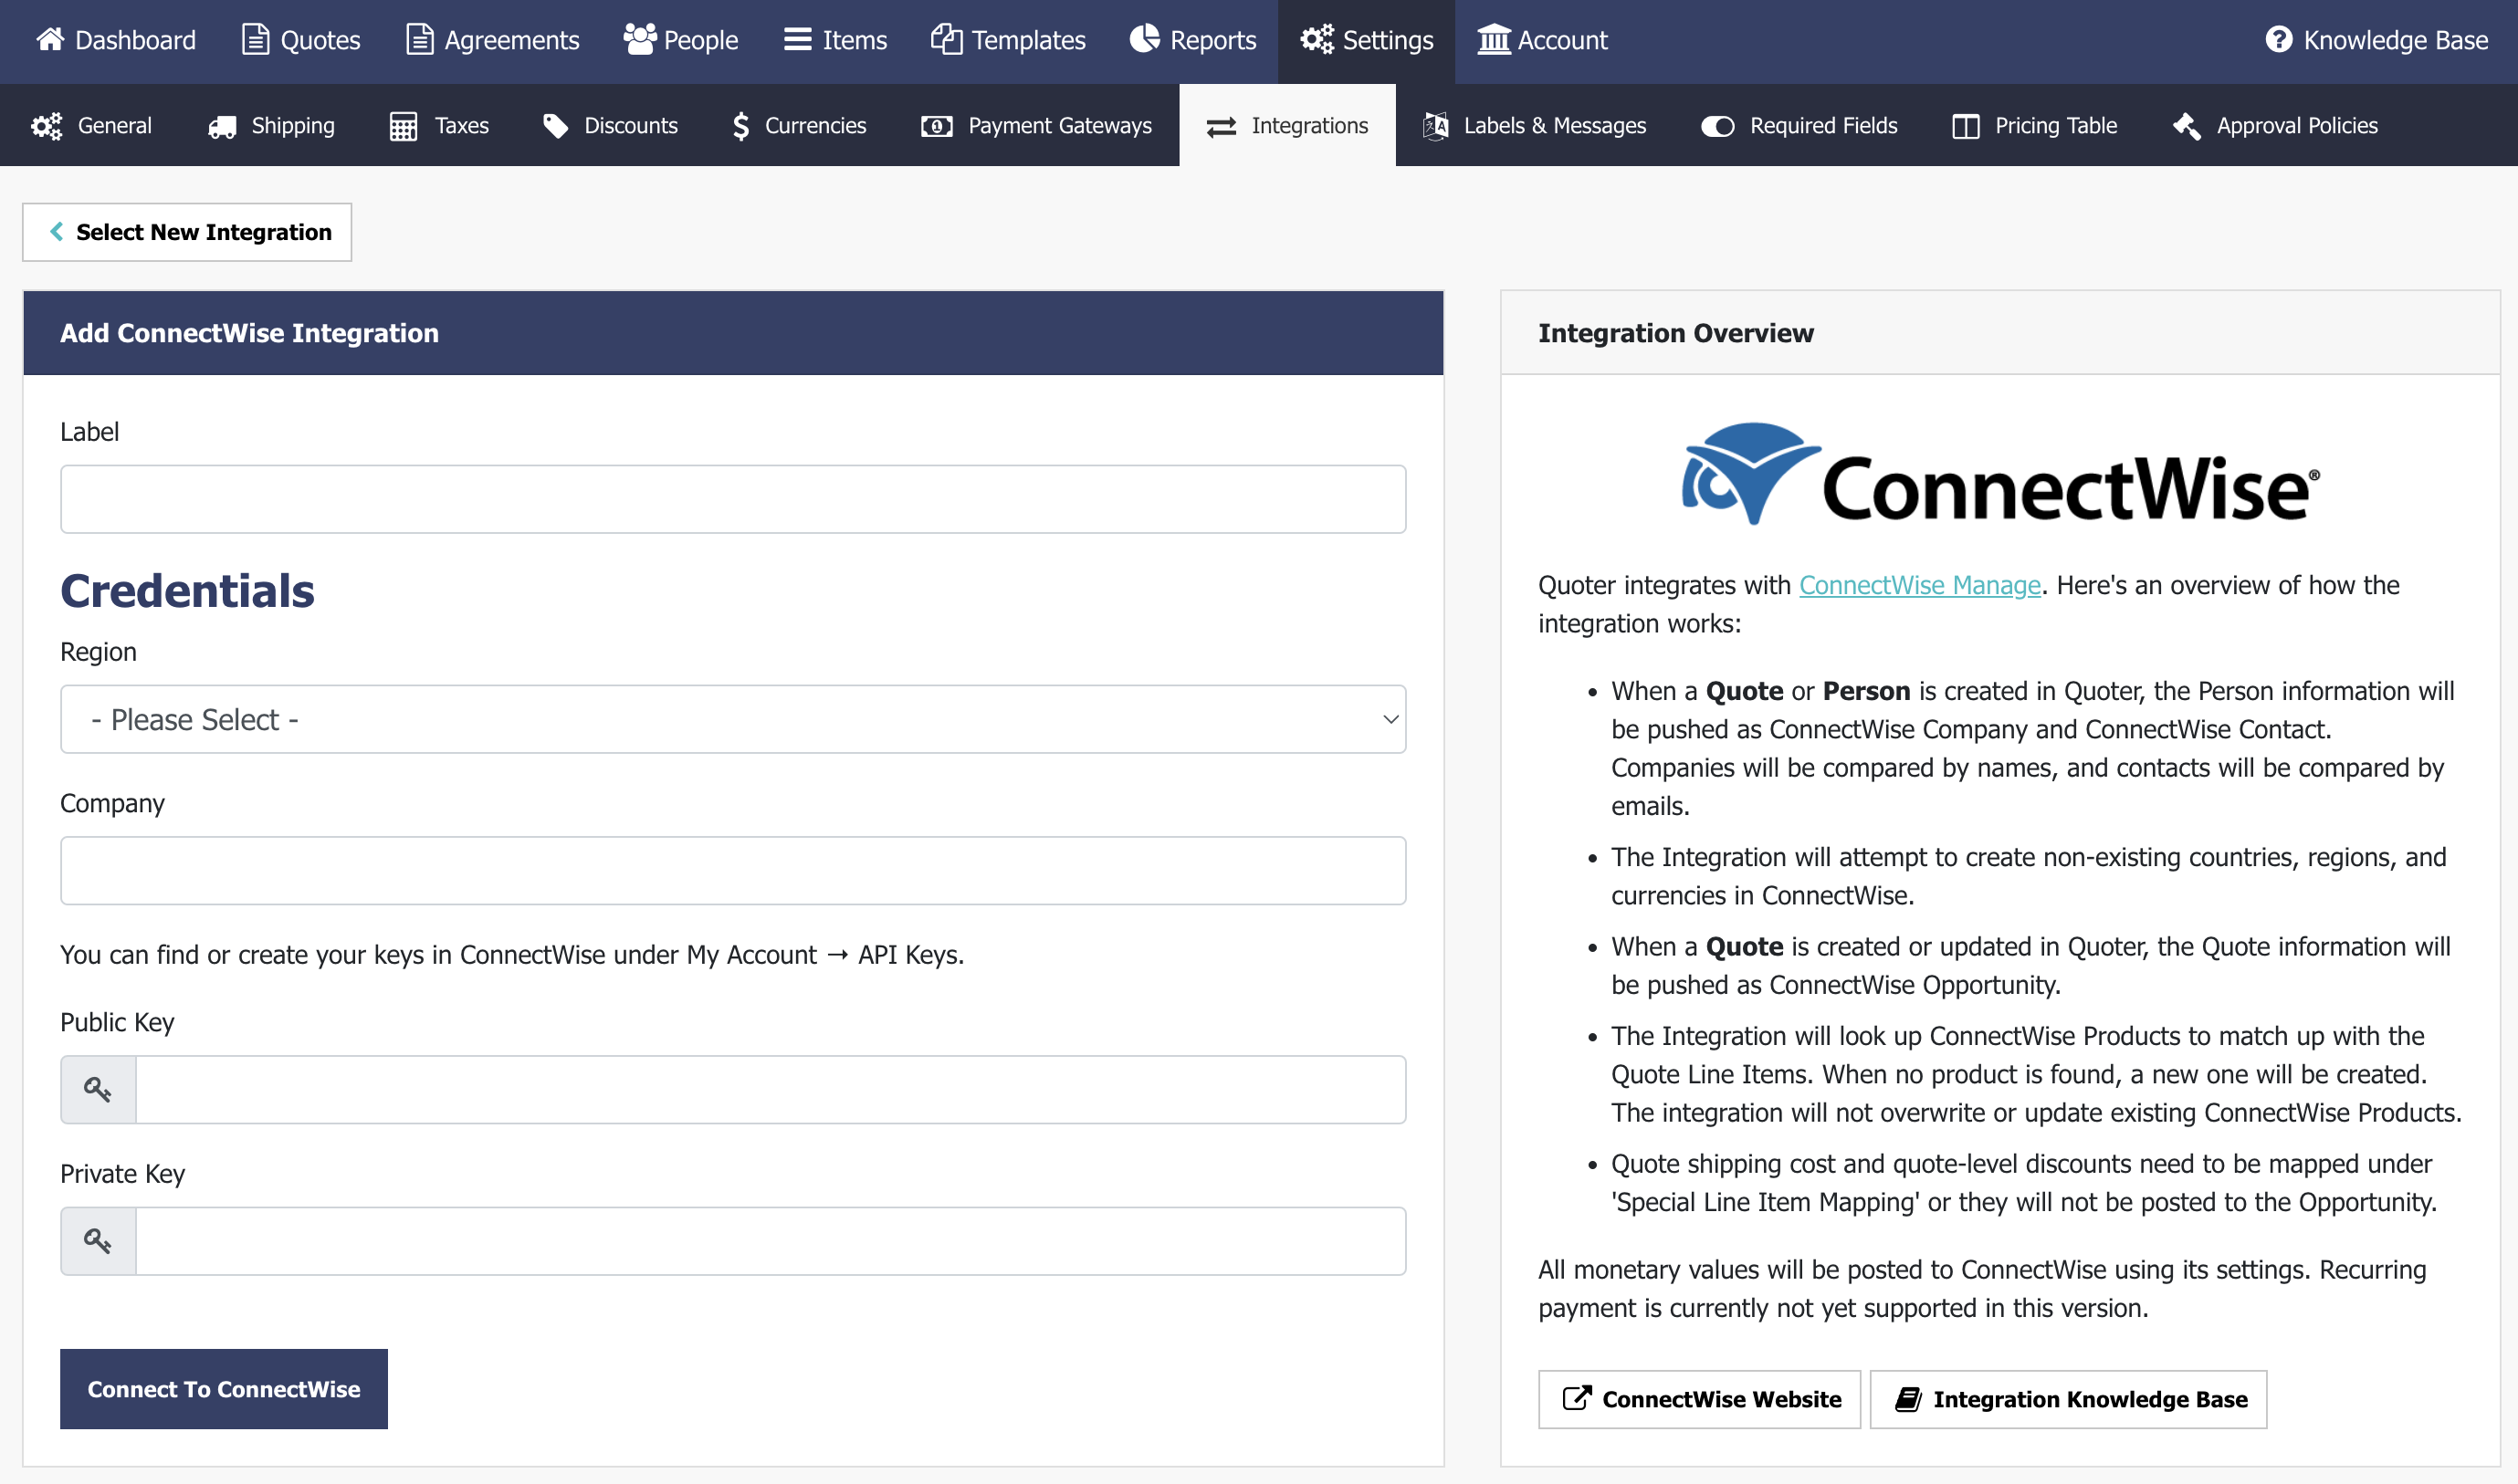The image size is (2518, 1484).
Task: Open the Templates menu
Action: pos(1007,40)
